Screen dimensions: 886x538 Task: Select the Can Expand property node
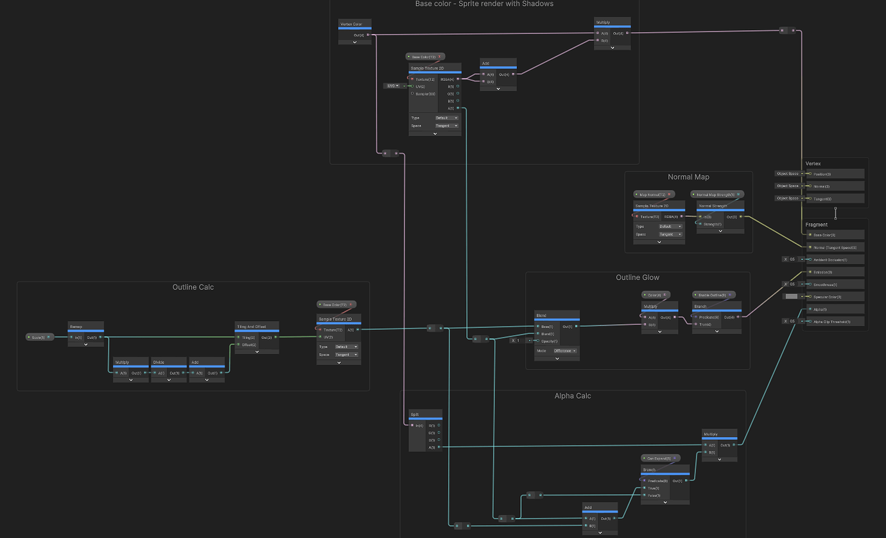(x=659, y=458)
